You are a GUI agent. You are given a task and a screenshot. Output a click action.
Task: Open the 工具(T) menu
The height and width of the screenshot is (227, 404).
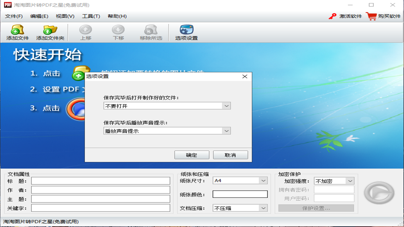(91, 16)
